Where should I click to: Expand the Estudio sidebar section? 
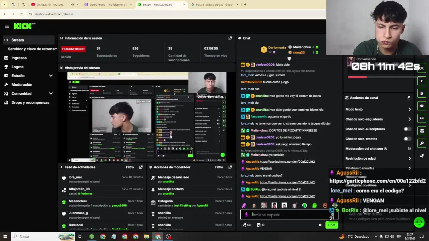(51, 76)
